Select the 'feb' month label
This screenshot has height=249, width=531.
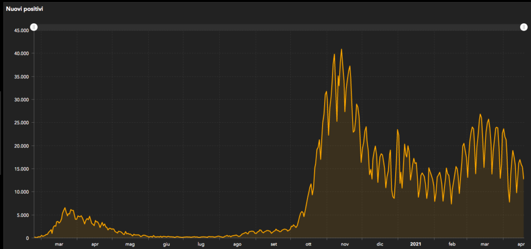point(452,244)
